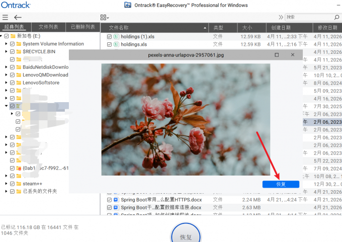The width and height of the screenshot is (342, 242).
Task: Click blue 恢复 button in preview dialog
Action: (281, 184)
